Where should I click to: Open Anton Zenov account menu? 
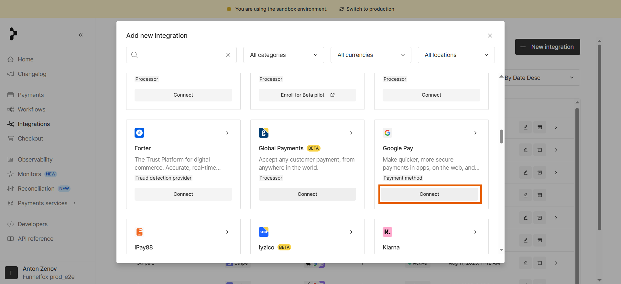click(x=48, y=273)
